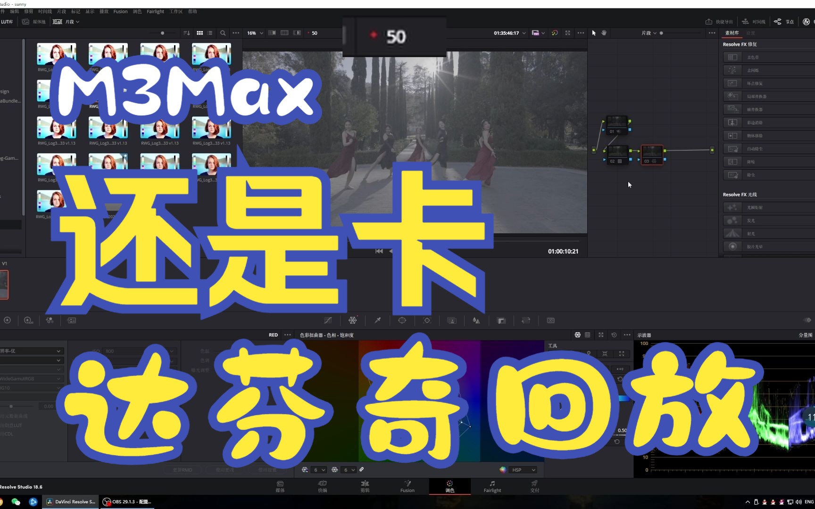Select the hand pan tool in node editor
The width and height of the screenshot is (815, 509).
604,33
